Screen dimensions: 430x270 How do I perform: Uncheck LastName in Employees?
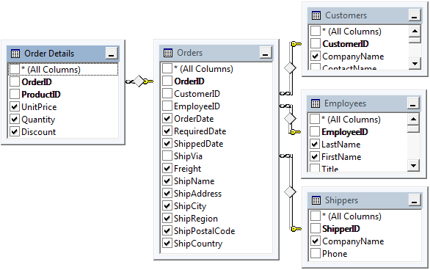click(x=315, y=145)
